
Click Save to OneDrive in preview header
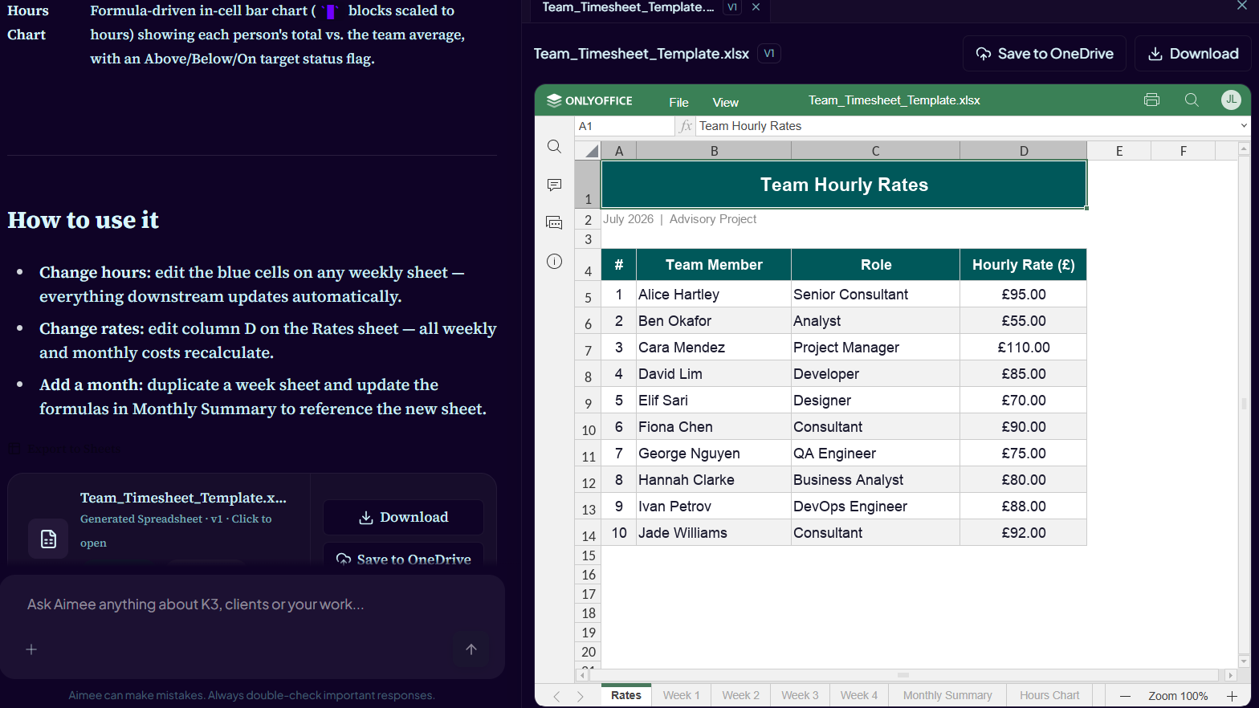1044,54
